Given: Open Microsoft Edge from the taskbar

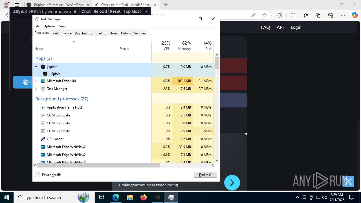Looking at the screenshot, I should (x=116, y=197).
